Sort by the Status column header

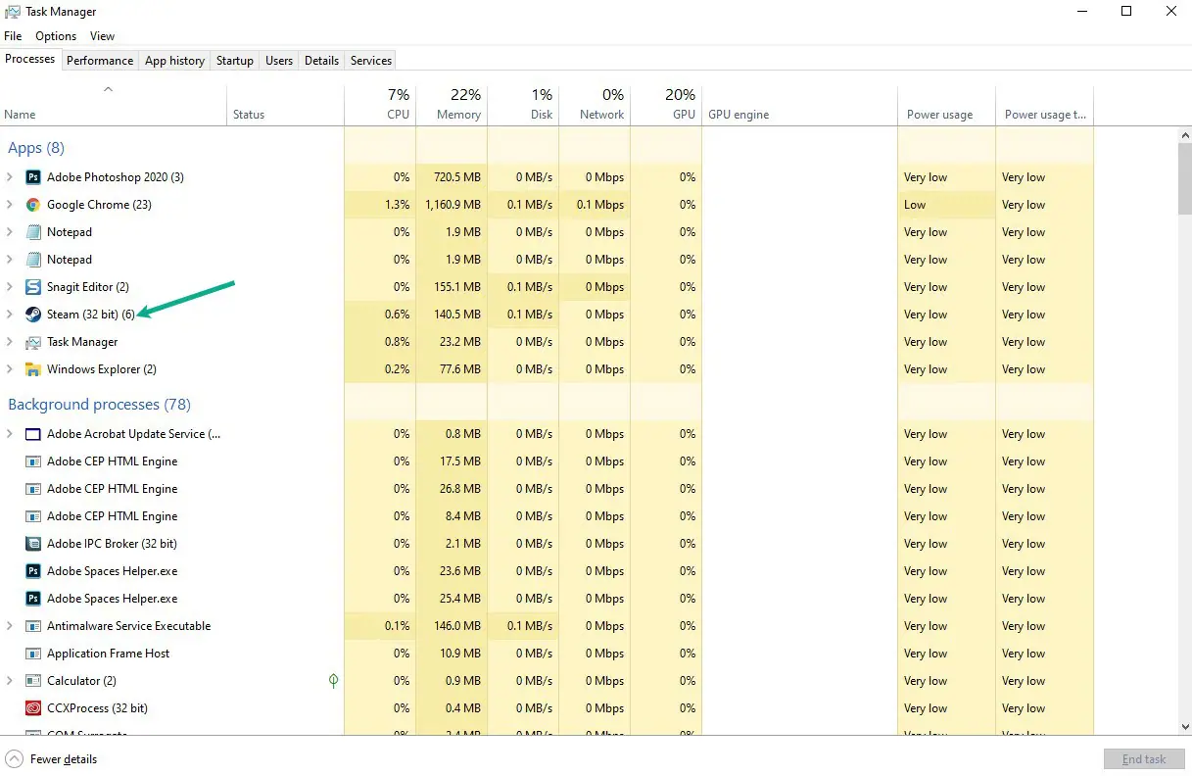[x=286, y=106]
